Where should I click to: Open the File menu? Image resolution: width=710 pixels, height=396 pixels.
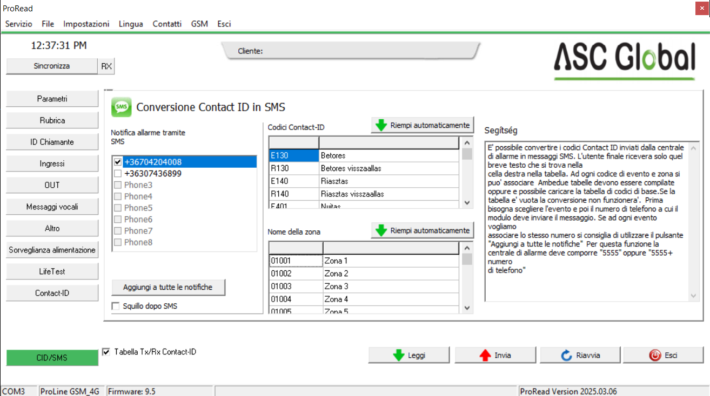pos(48,24)
